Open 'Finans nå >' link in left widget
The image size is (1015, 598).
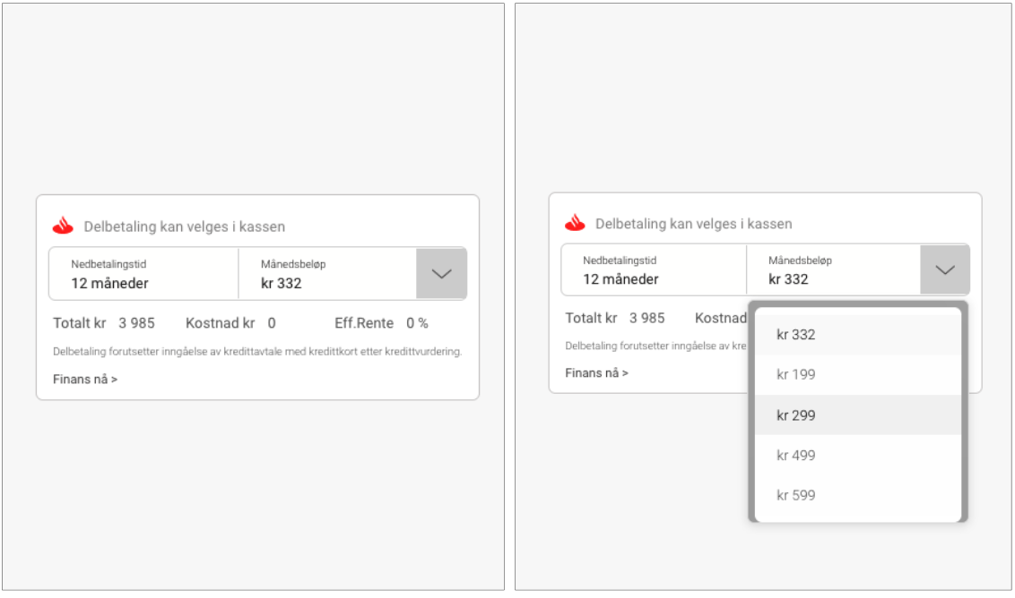coord(85,380)
